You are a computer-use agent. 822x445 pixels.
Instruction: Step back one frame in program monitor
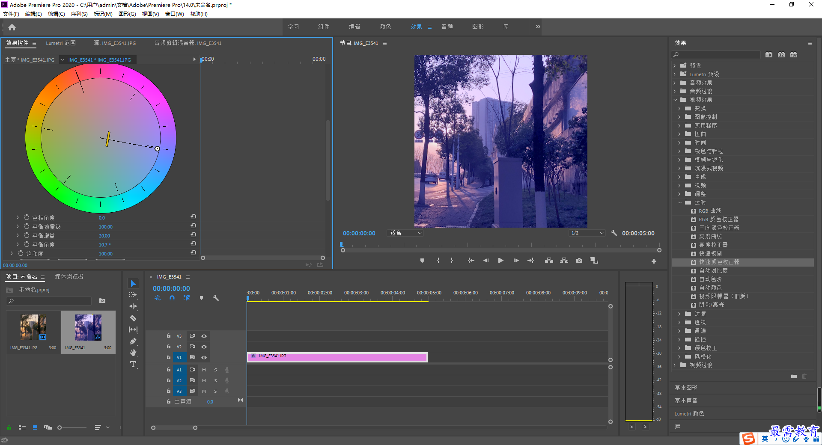pyautogui.click(x=486, y=260)
